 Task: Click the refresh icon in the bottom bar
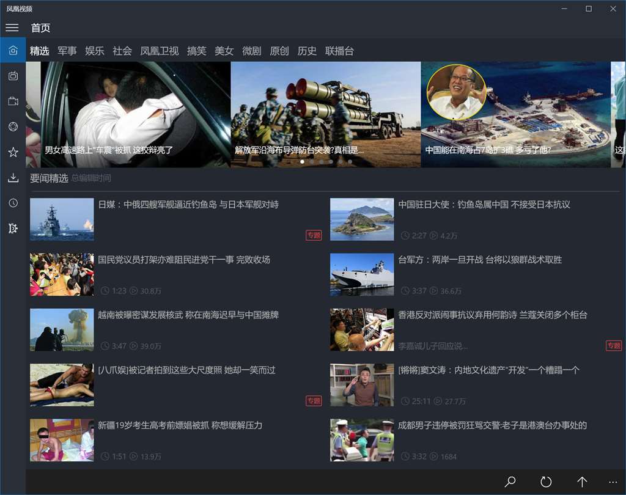tap(546, 482)
